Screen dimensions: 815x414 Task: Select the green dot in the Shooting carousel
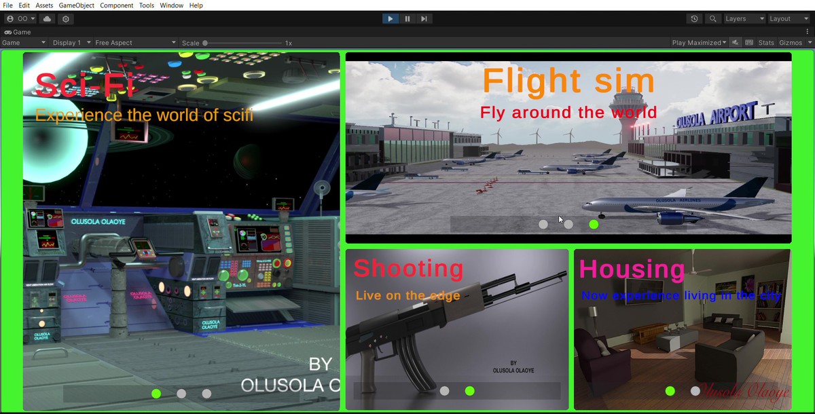(x=469, y=391)
